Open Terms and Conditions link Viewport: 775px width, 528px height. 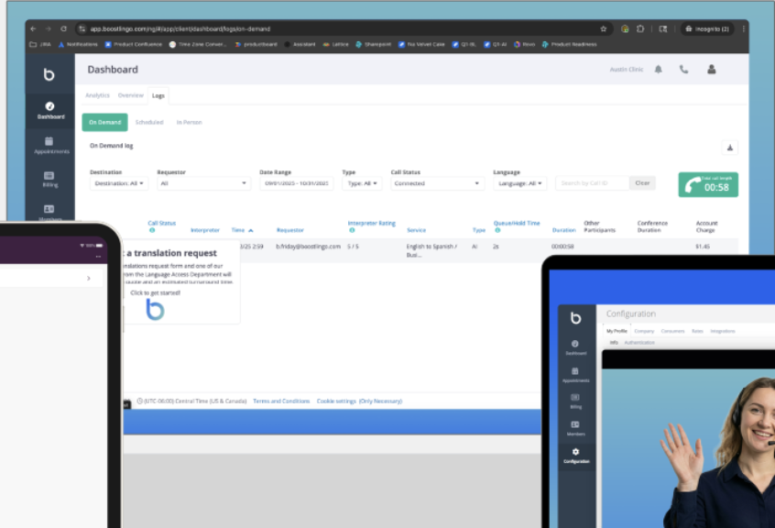click(x=281, y=401)
